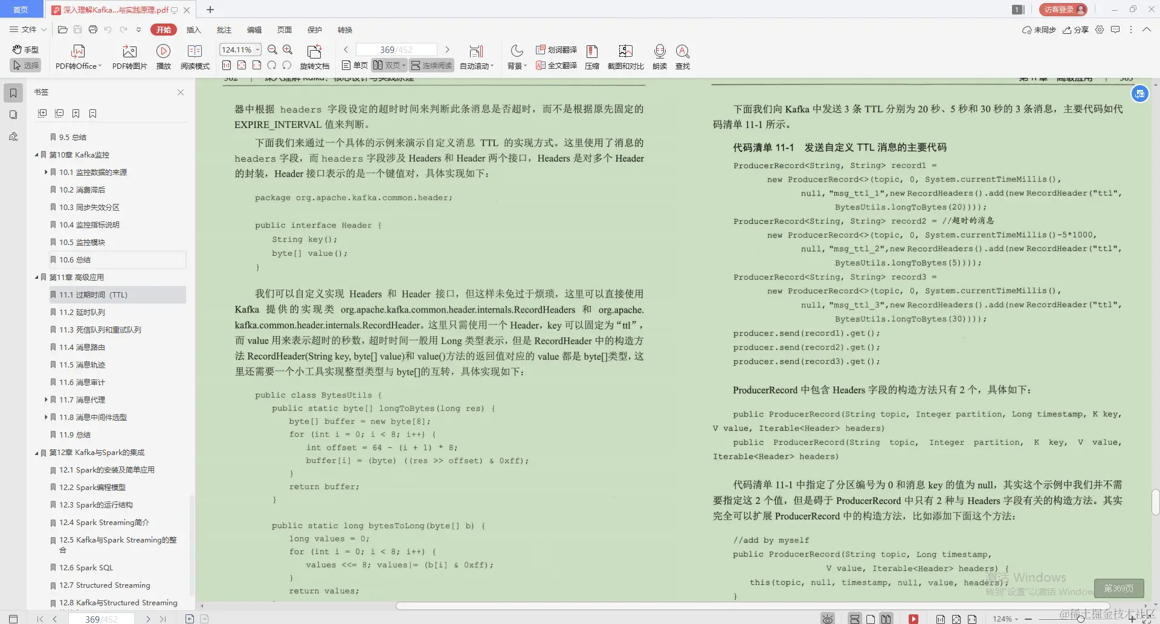Collapse the 第11章 高级应用 bookmark chapter
Image resolution: width=1160 pixels, height=624 pixels.
click(36, 277)
